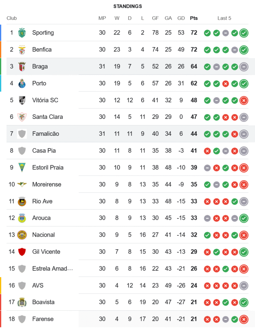The width and height of the screenshot is (255, 332).
Task: Open the Santa Clara team link
Action: tap(48, 117)
